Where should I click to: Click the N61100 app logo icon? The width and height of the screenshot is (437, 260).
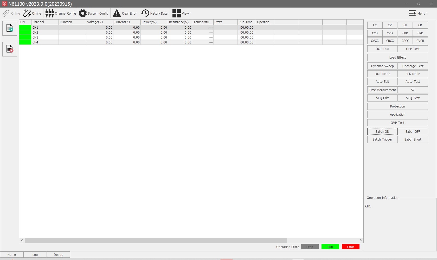[4, 4]
